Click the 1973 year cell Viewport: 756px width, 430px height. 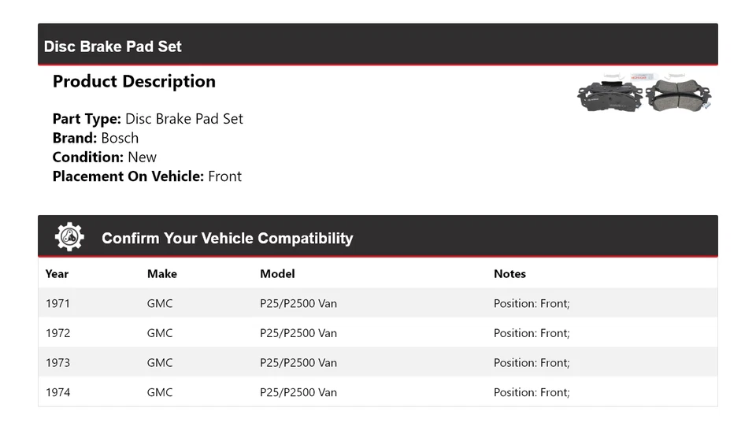57,363
